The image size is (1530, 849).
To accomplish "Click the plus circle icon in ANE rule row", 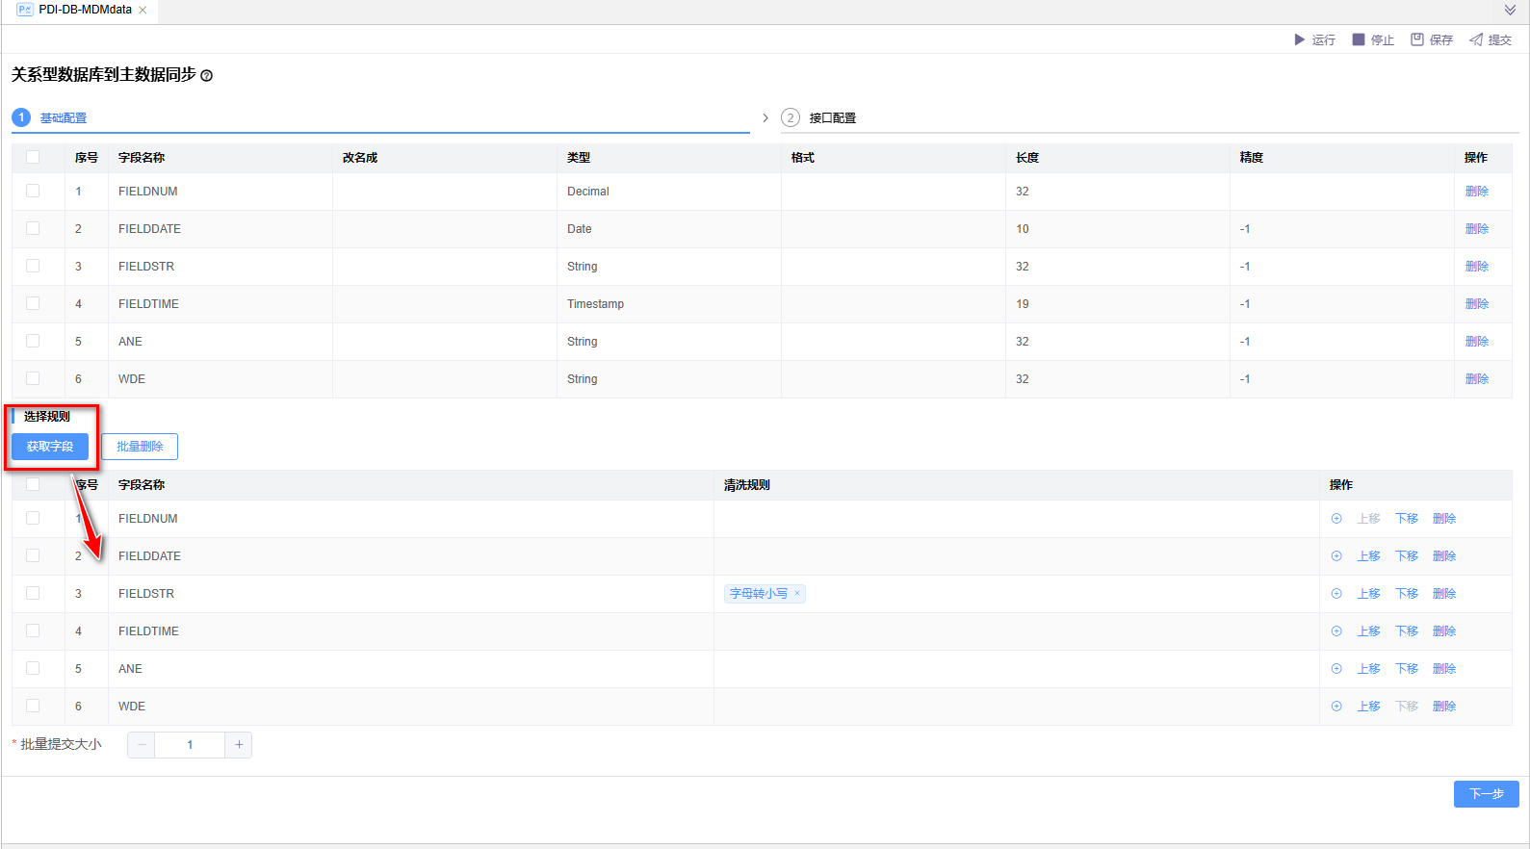I will pyautogui.click(x=1336, y=669).
